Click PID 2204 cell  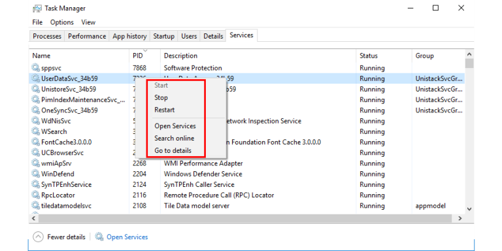(139, 174)
